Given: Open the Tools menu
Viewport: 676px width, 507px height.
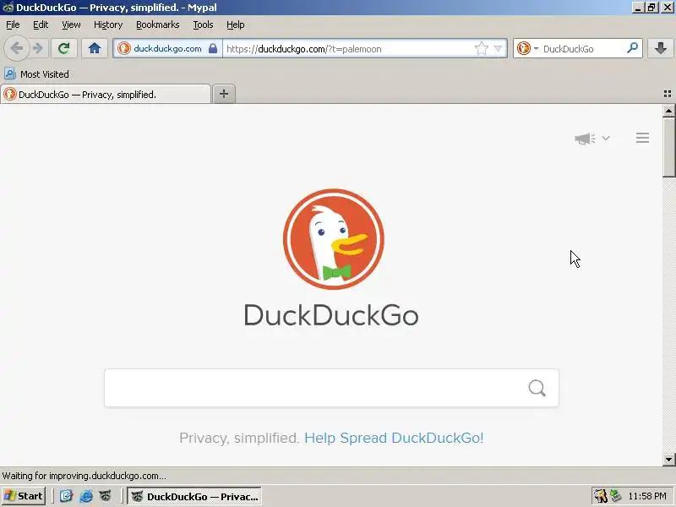Looking at the screenshot, I should (203, 25).
